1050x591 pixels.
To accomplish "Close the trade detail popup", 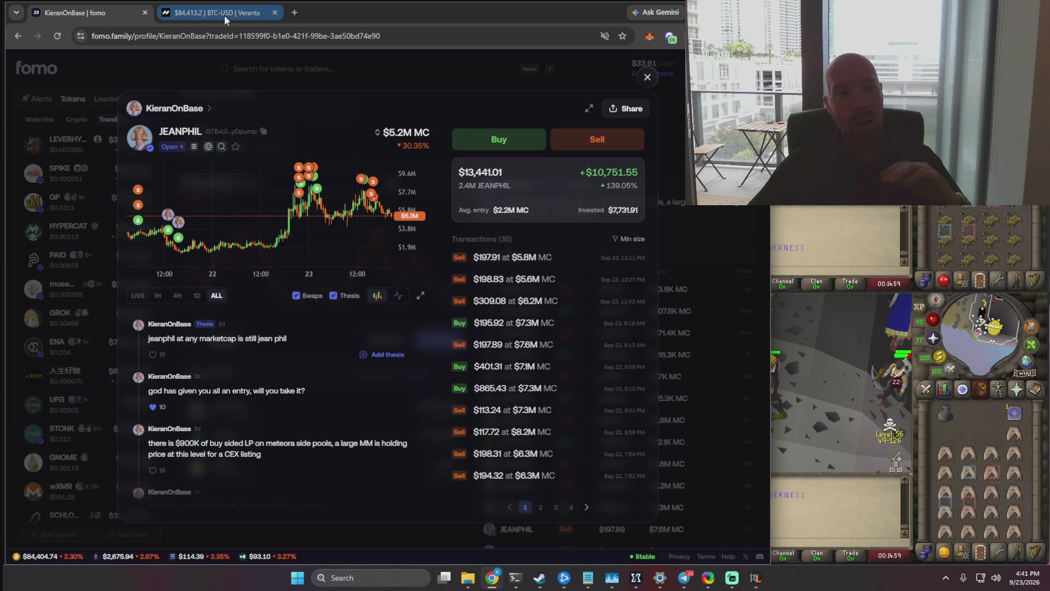I will tap(647, 77).
